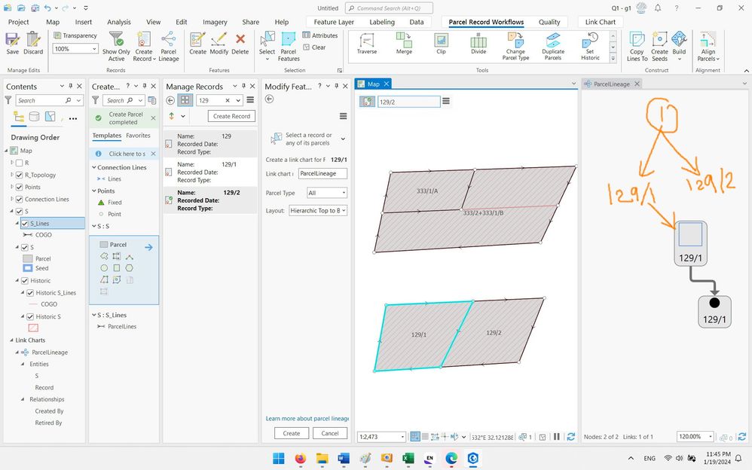This screenshot has width=752, height=470.
Task: Click the Create features icon
Action: [197, 43]
